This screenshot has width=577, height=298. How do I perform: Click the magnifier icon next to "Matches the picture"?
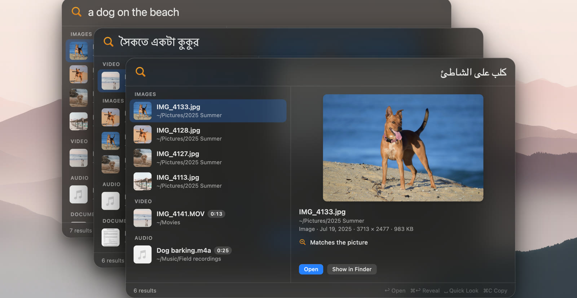click(303, 242)
